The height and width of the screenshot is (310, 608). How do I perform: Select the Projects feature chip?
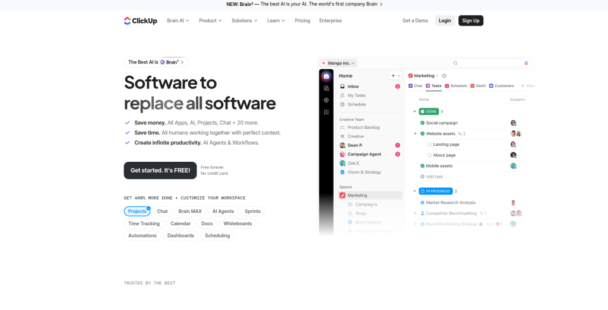click(x=137, y=212)
